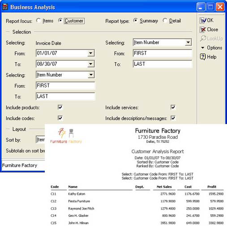Image resolution: width=227 pixels, height=227 pixels.
Task: Click the C11 customer code
Action: click(53, 194)
